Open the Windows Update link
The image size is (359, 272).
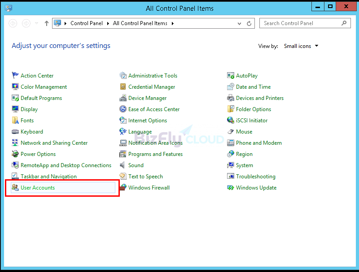[256, 188]
